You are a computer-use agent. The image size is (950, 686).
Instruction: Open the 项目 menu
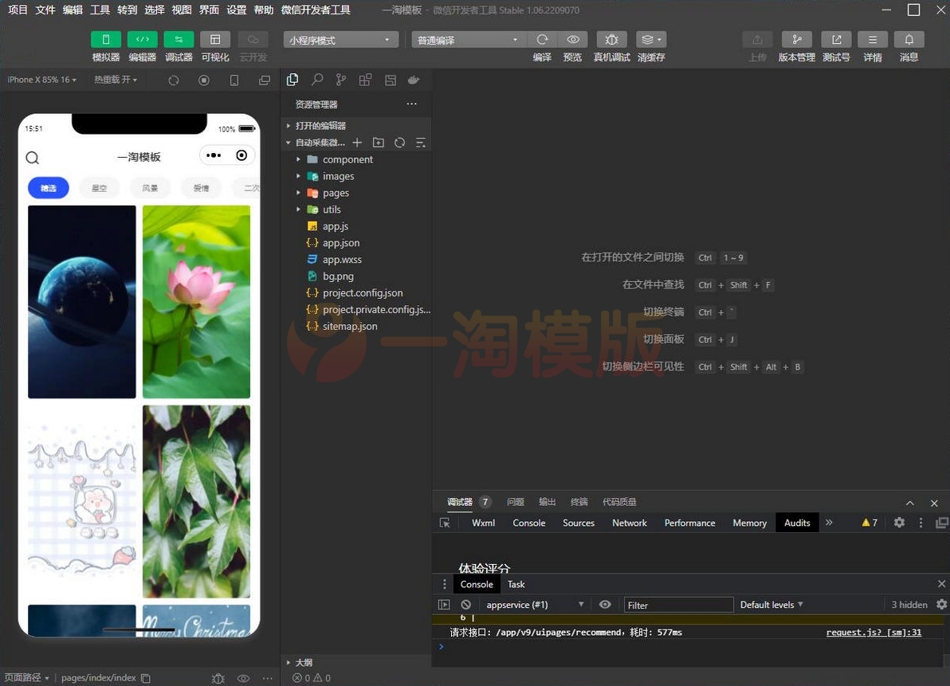(x=18, y=10)
